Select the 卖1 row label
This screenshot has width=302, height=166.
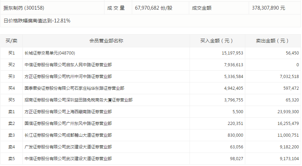click(x=11, y=111)
